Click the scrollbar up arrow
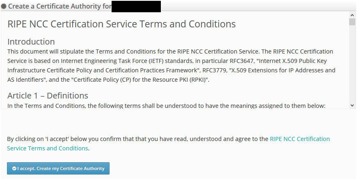 (x=352, y=15)
